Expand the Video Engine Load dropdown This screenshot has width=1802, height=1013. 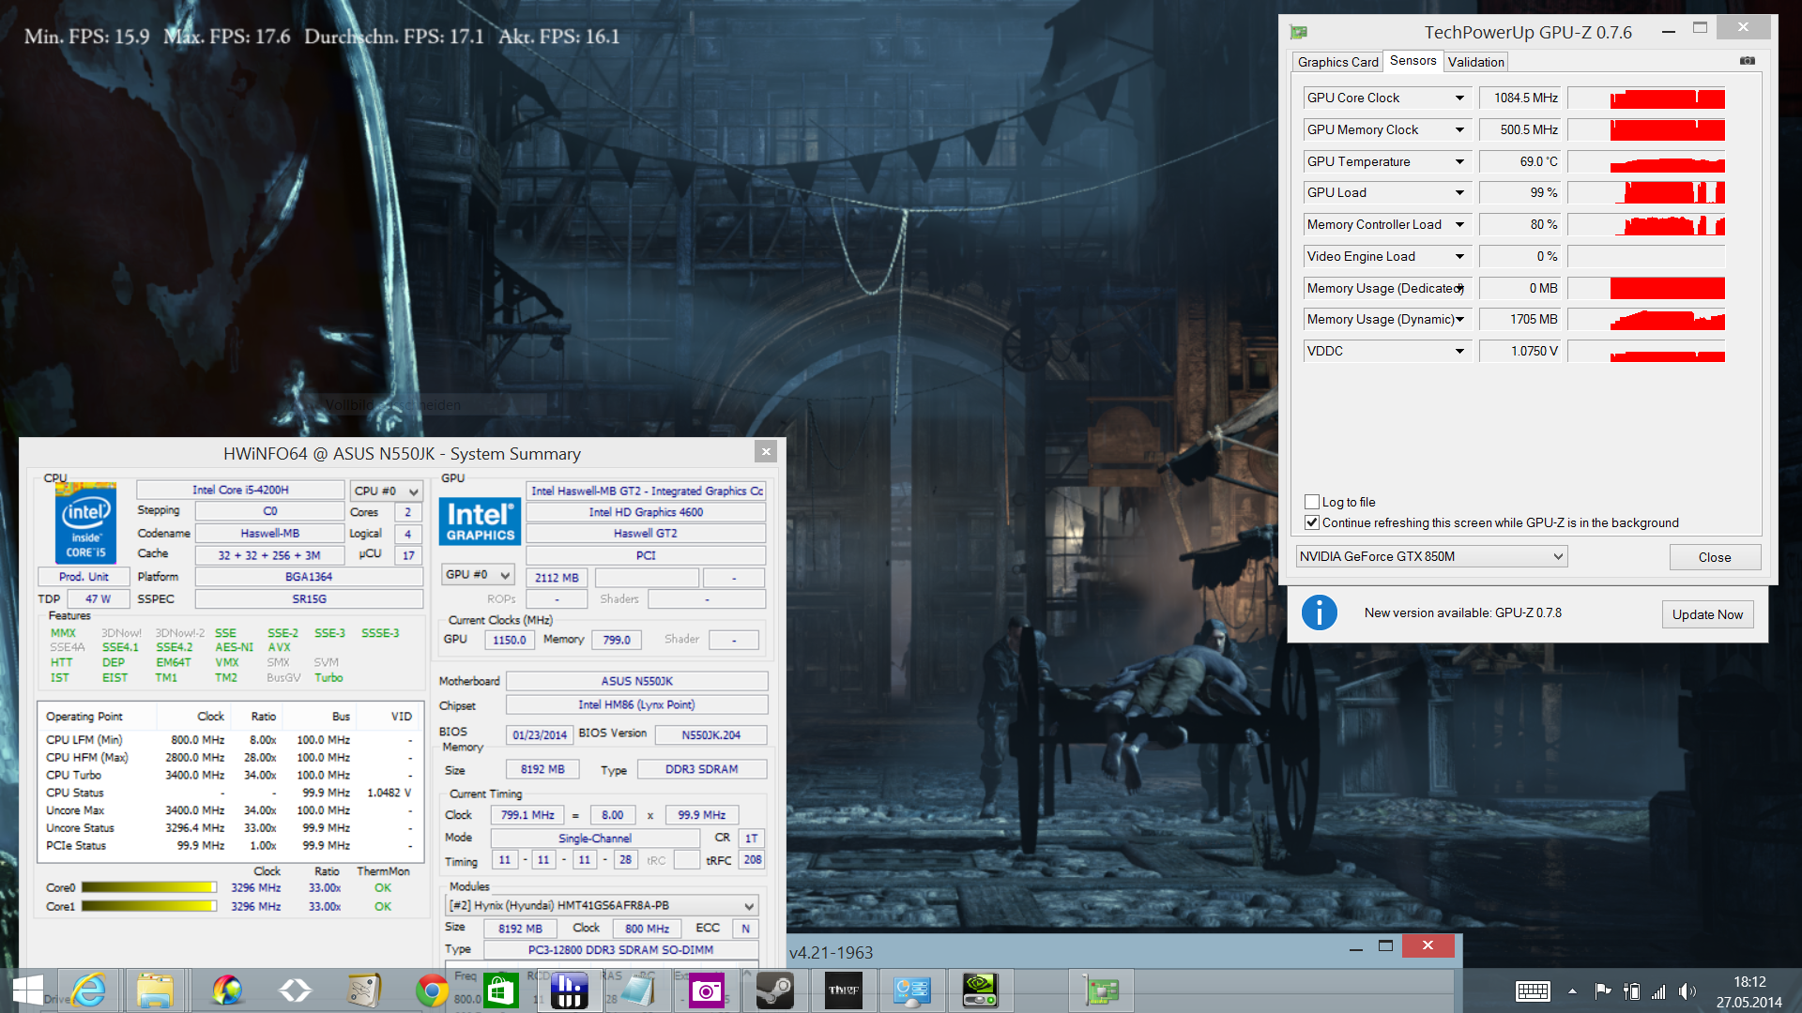[x=1459, y=256]
